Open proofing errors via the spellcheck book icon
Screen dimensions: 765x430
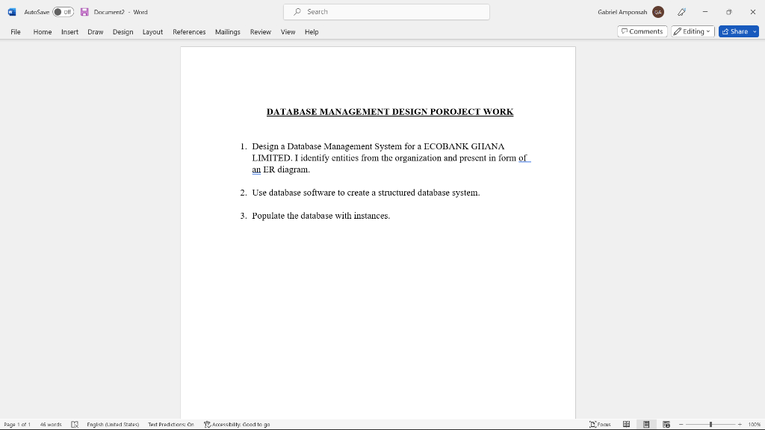click(76, 424)
